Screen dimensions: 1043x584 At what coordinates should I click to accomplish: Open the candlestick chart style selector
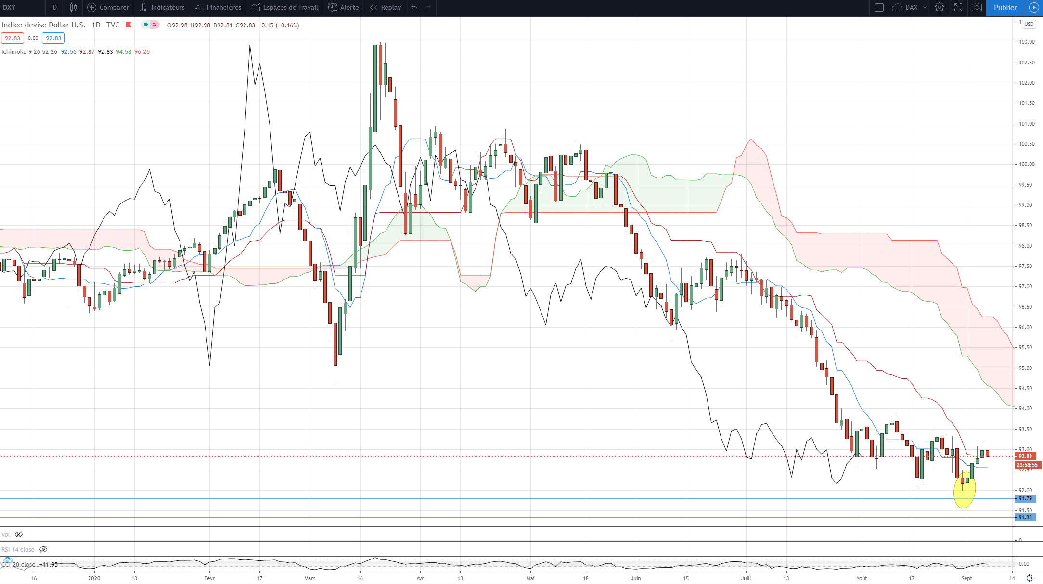click(73, 7)
